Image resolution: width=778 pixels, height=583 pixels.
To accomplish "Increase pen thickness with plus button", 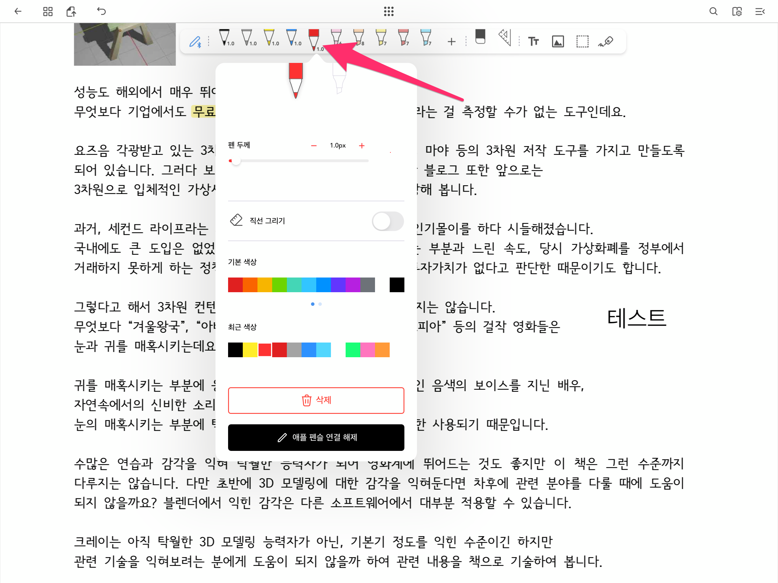I will [362, 146].
